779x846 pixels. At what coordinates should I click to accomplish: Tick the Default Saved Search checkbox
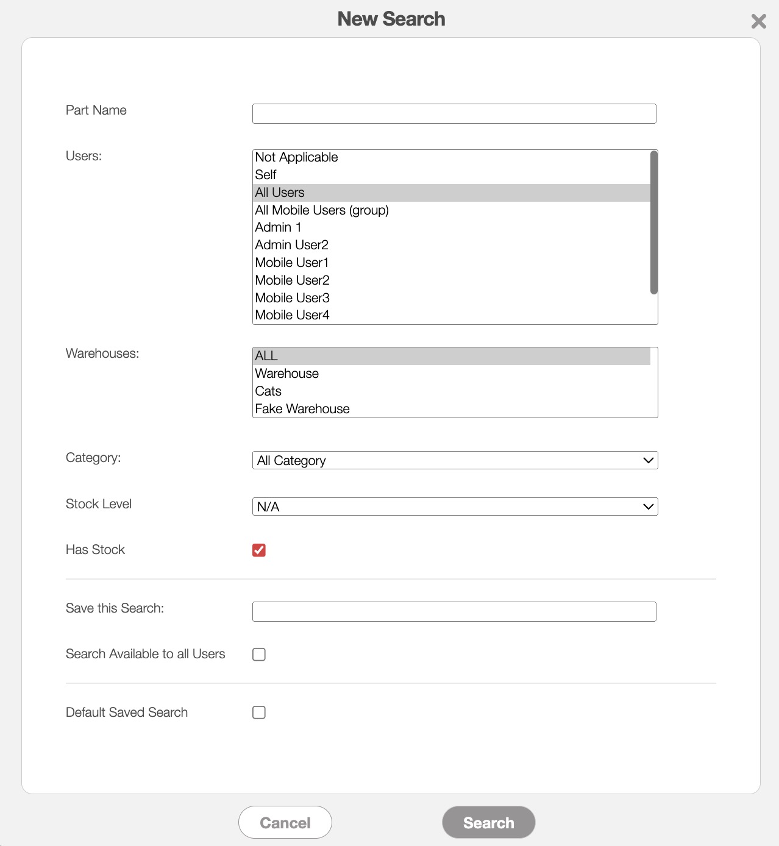pos(259,713)
